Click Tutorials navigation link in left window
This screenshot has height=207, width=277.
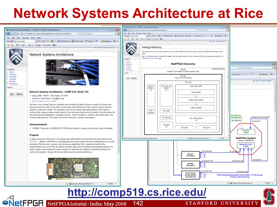13,79
